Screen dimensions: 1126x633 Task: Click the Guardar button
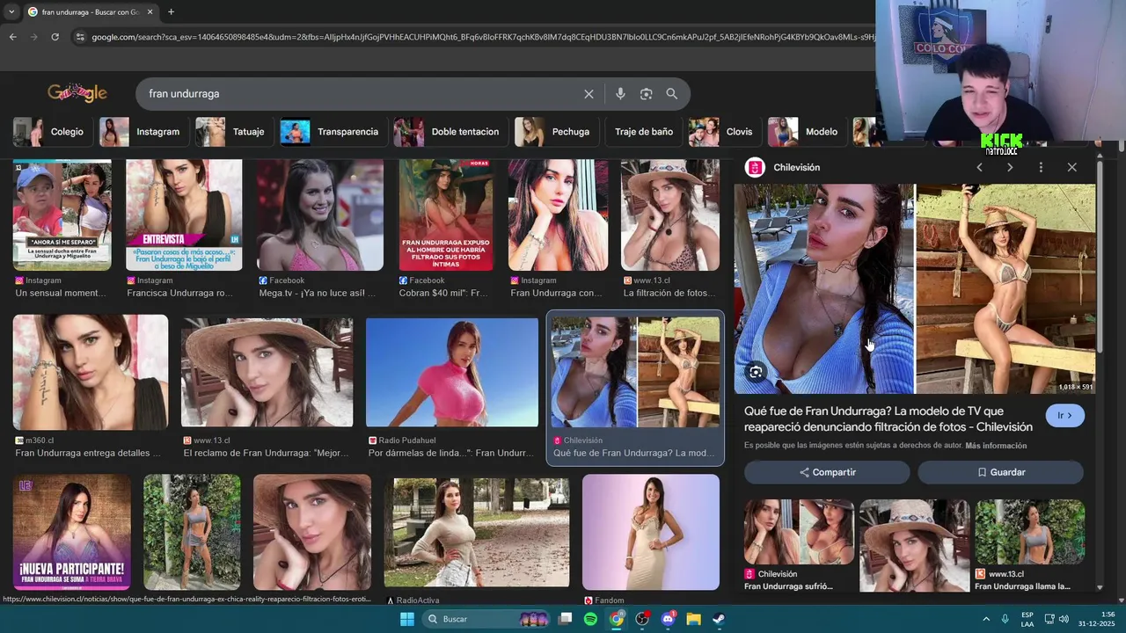(1000, 472)
